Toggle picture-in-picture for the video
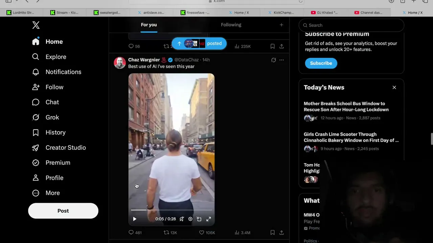Screen dimensions: 433x243 click(x=199, y=219)
